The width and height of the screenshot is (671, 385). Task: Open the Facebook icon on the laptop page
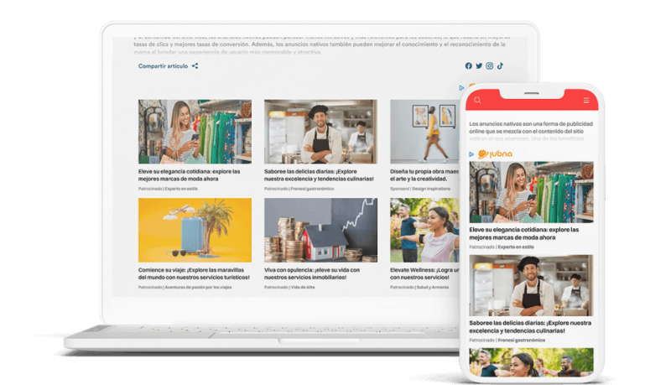[469, 66]
